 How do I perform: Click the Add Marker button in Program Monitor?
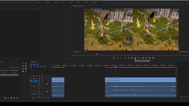pyautogui.click(x=114, y=58)
